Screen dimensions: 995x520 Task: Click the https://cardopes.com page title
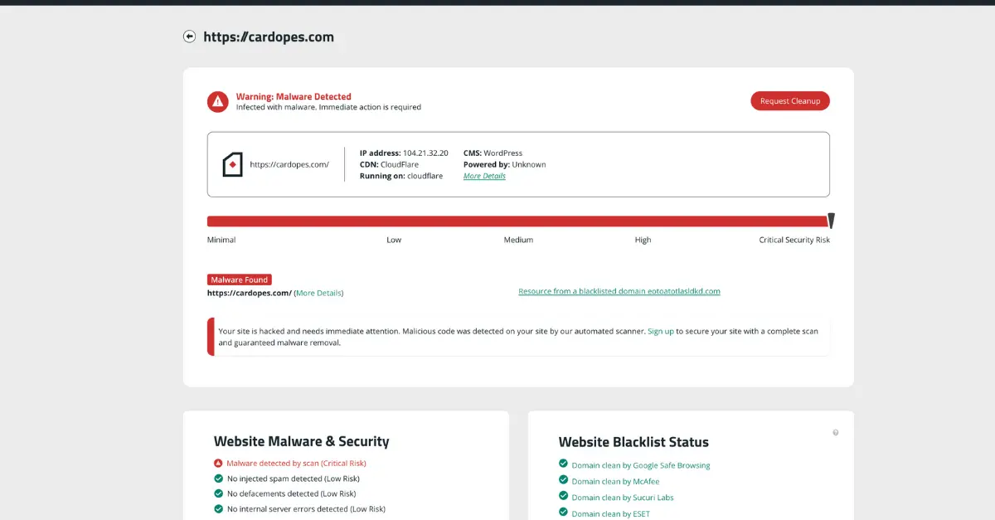coord(269,37)
